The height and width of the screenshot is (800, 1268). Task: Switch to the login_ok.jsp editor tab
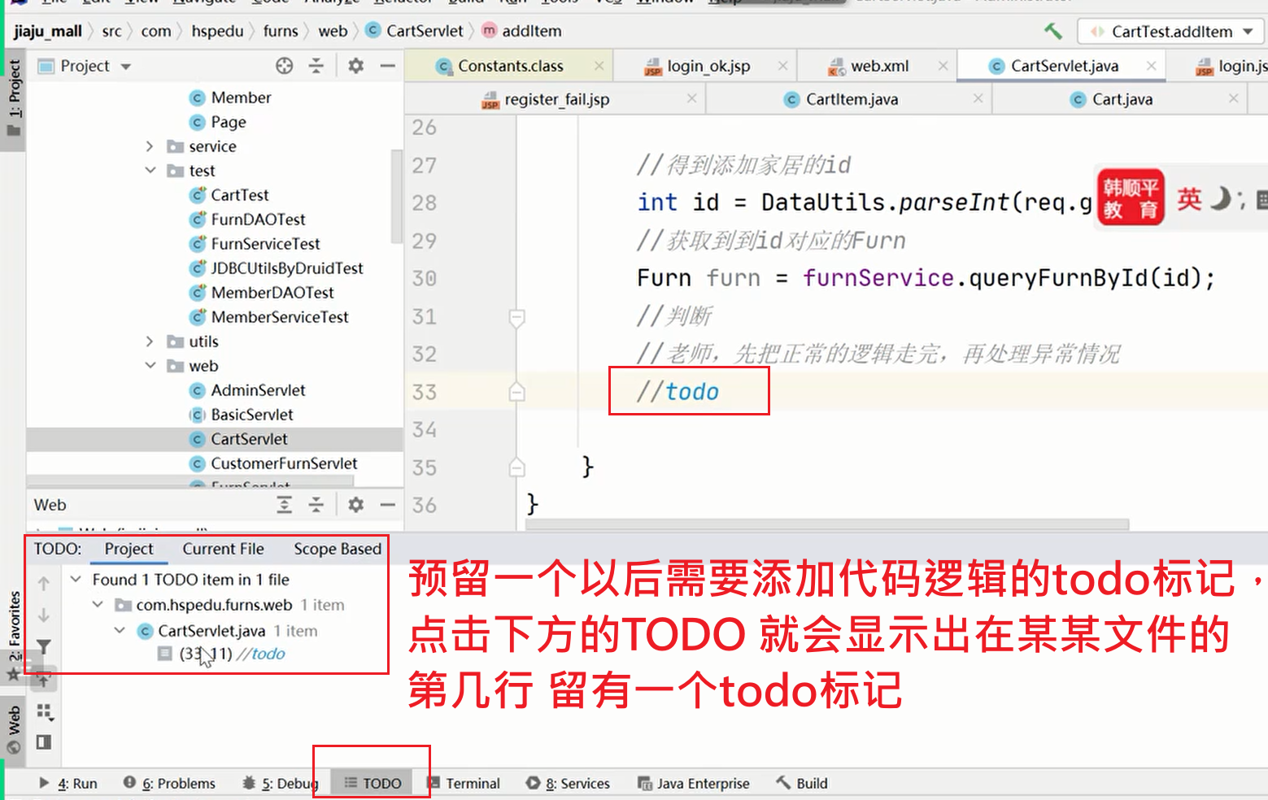[x=708, y=66]
